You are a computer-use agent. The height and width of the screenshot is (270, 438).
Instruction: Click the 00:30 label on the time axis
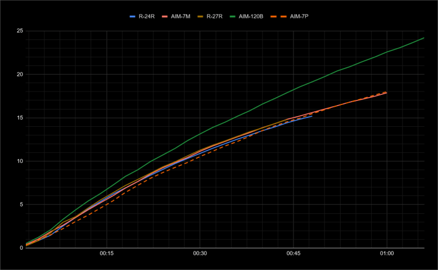[x=200, y=254]
